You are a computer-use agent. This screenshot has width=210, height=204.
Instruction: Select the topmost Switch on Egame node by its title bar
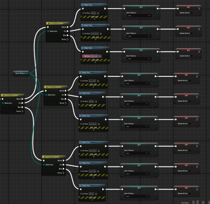58,23
